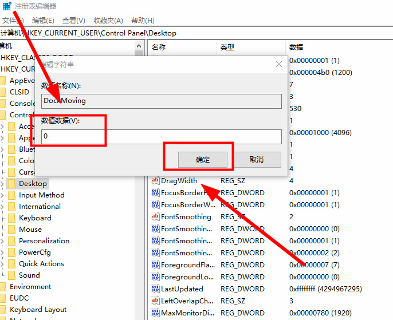Click the LastUpdated DWORD value icon
Image resolution: width=393 pixels, height=320 pixels.
[155, 289]
